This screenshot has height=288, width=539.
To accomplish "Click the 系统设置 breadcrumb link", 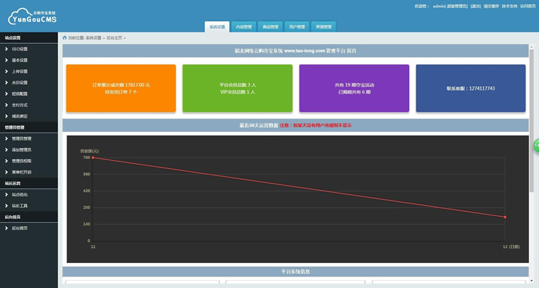I will tap(94, 38).
